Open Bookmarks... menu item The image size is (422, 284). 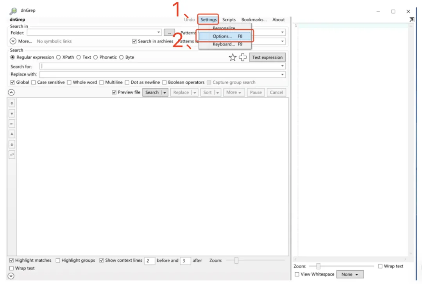[254, 20]
